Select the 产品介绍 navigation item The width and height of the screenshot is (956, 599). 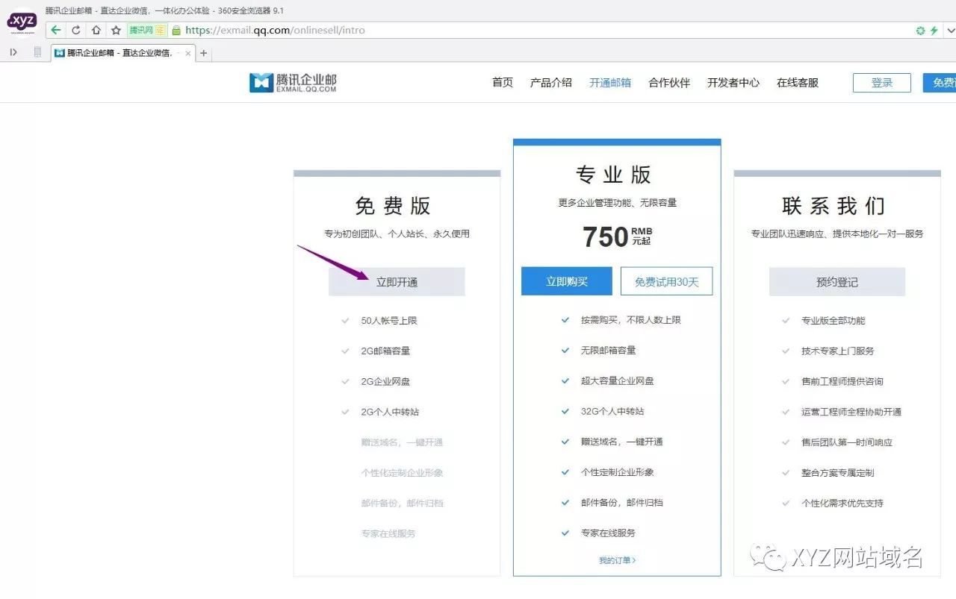(x=550, y=83)
